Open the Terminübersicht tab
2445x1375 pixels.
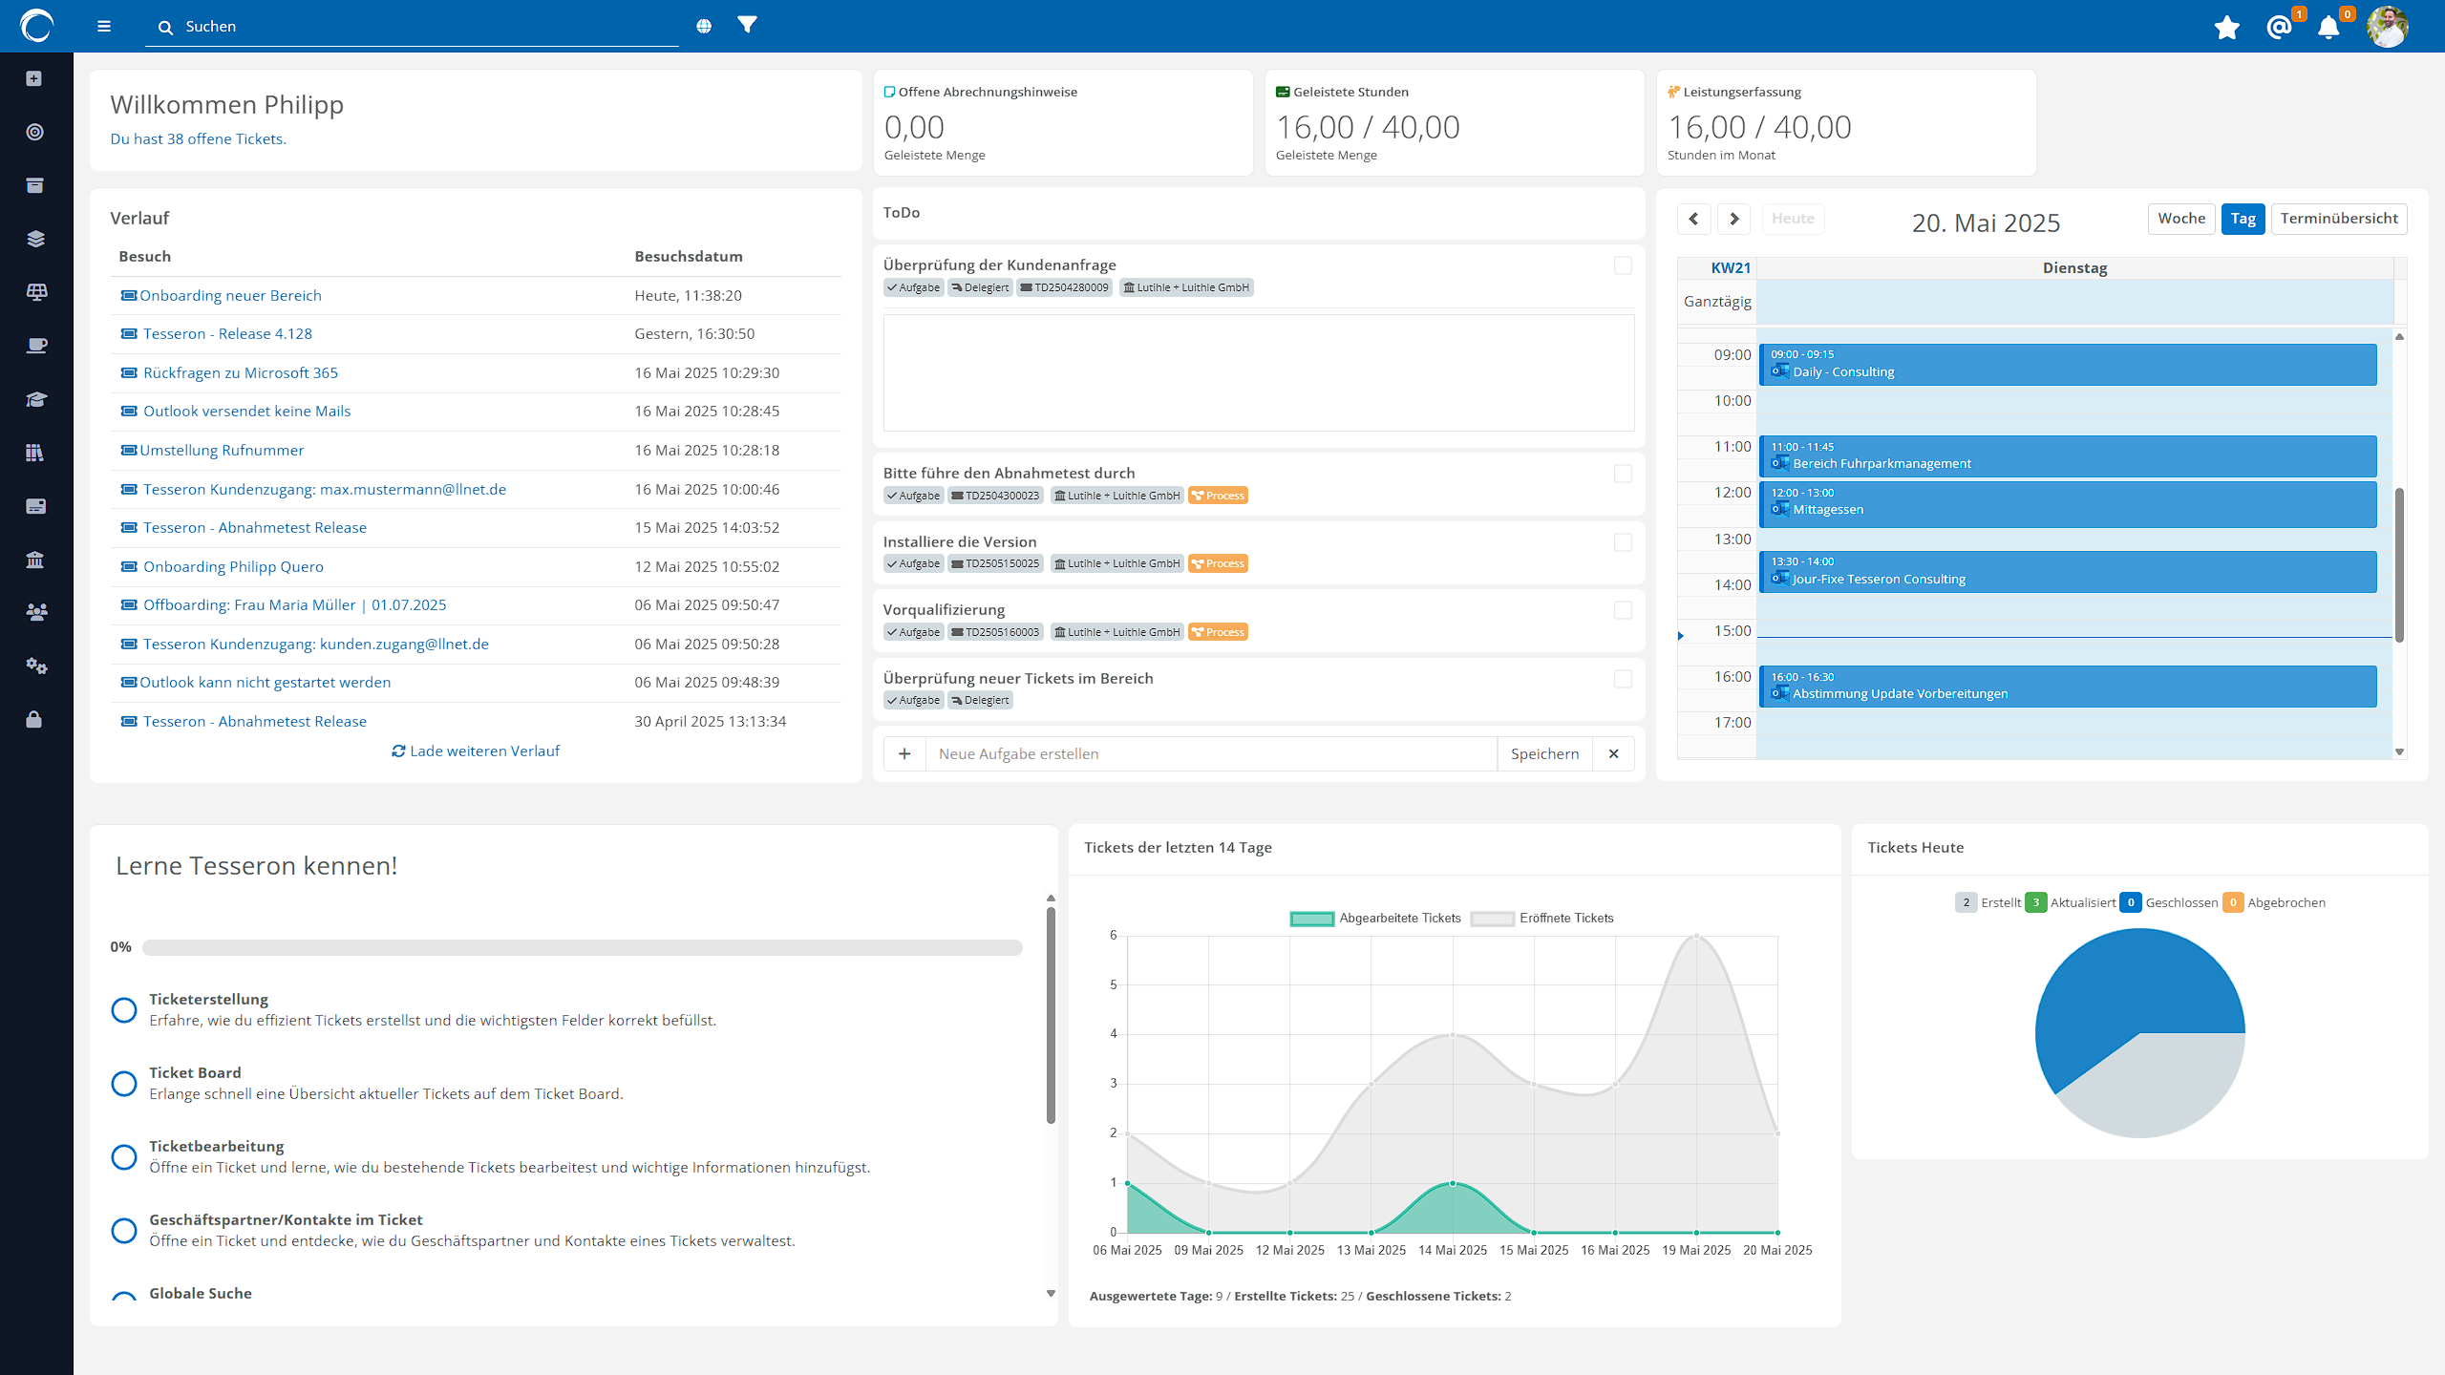pyautogui.click(x=2339, y=219)
